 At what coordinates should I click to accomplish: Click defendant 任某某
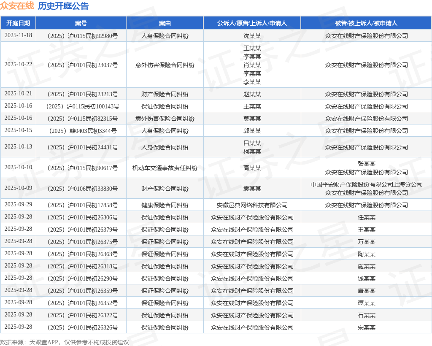pos(367,217)
